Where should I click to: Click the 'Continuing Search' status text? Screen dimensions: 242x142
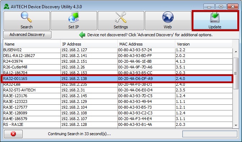(x=79, y=134)
